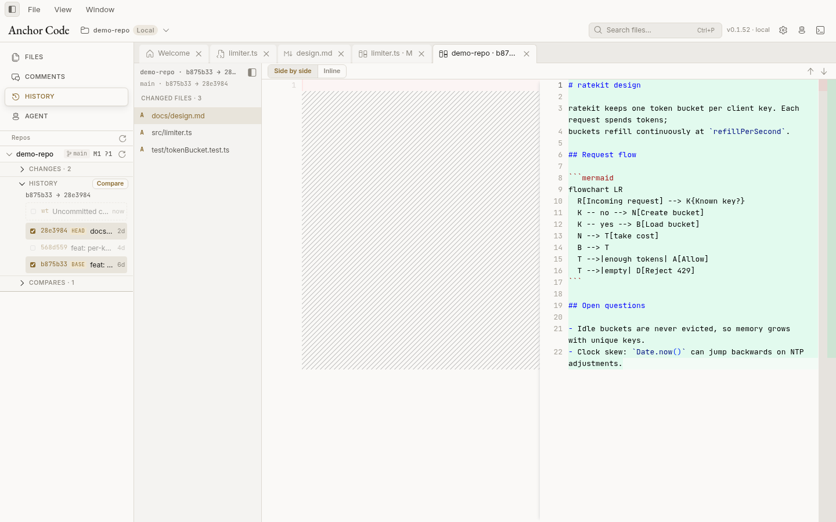Click the Compare button
836x522 pixels.
110,184
